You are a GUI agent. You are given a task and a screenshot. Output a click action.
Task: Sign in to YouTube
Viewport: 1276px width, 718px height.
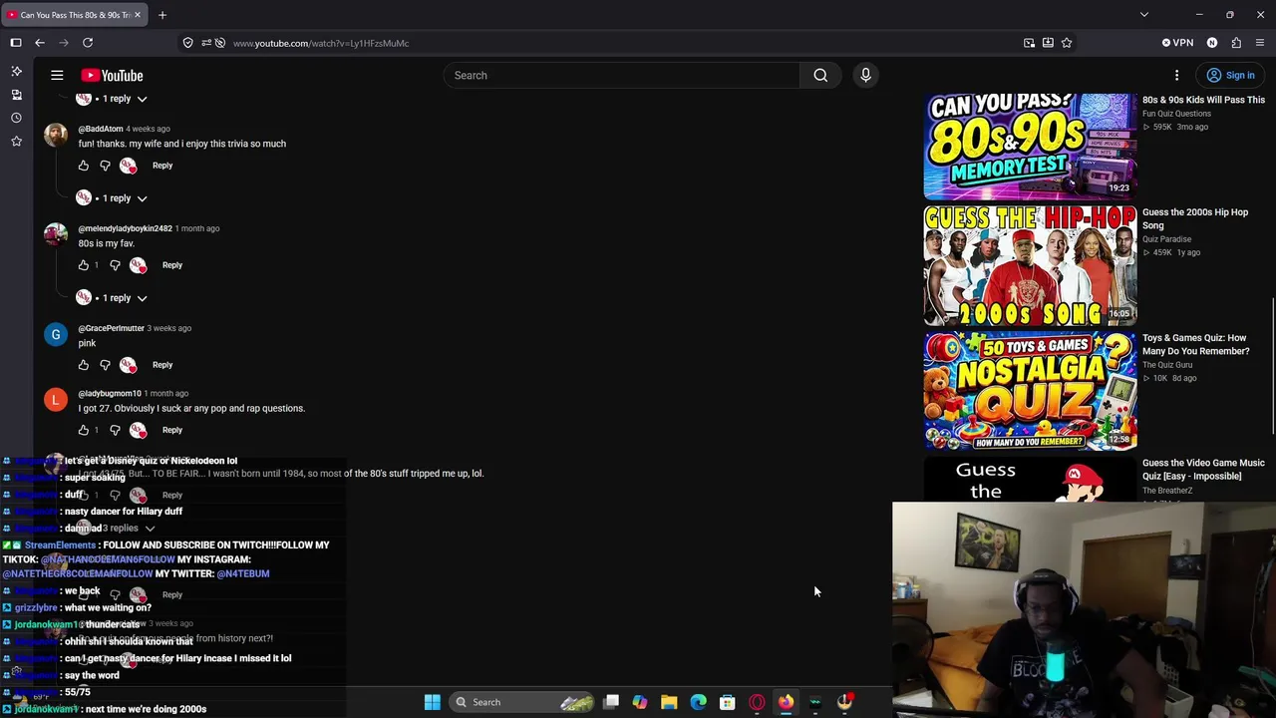[x=1229, y=75]
